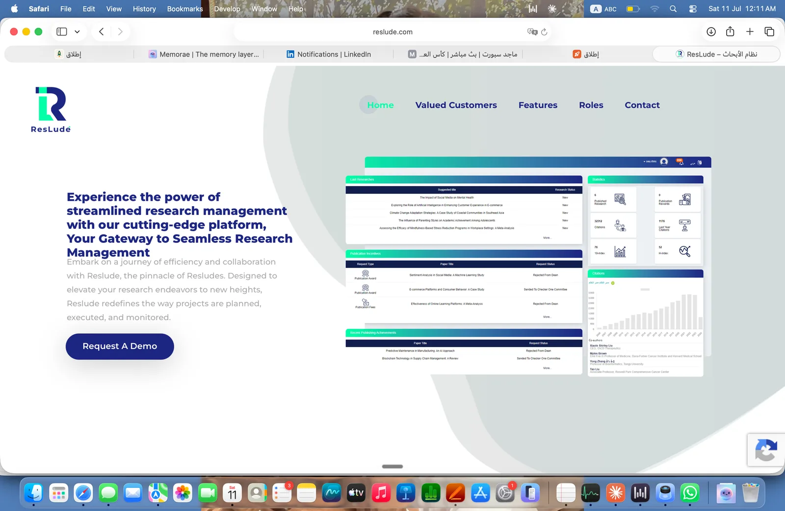The height and width of the screenshot is (511, 785).
Task: Open the Contact section
Action: (642, 105)
